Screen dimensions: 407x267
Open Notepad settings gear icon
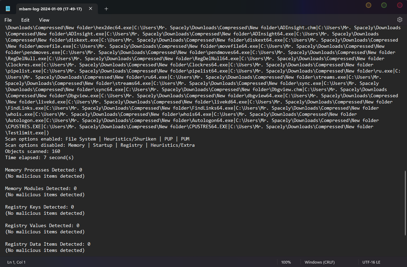tap(400, 20)
